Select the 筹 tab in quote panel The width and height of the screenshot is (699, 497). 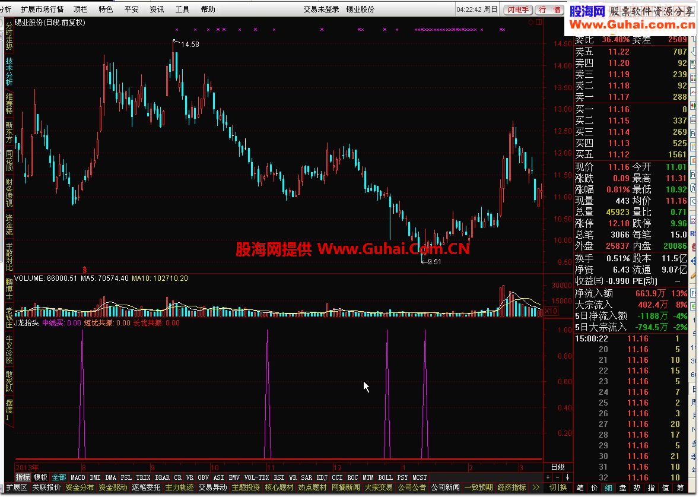point(680,487)
